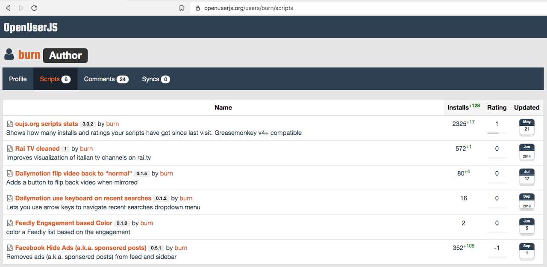Sort the table by Name column
The width and height of the screenshot is (547, 267).
[x=223, y=107]
